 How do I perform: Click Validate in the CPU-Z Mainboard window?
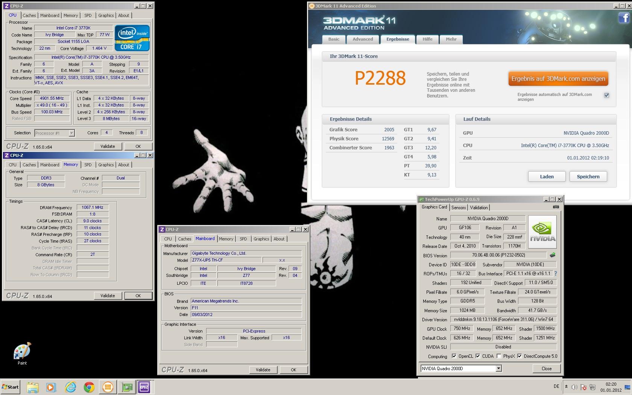click(x=263, y=370)
